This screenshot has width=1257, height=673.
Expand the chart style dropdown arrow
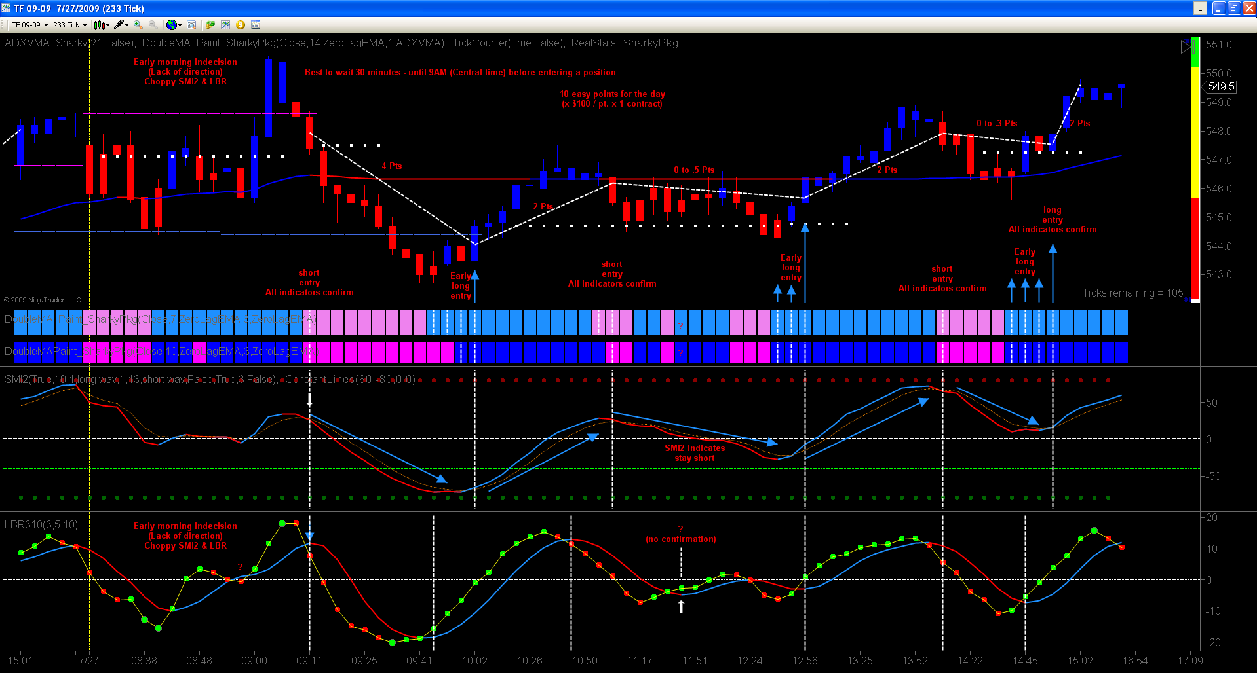pyautogui.click(x=107, y=26)
